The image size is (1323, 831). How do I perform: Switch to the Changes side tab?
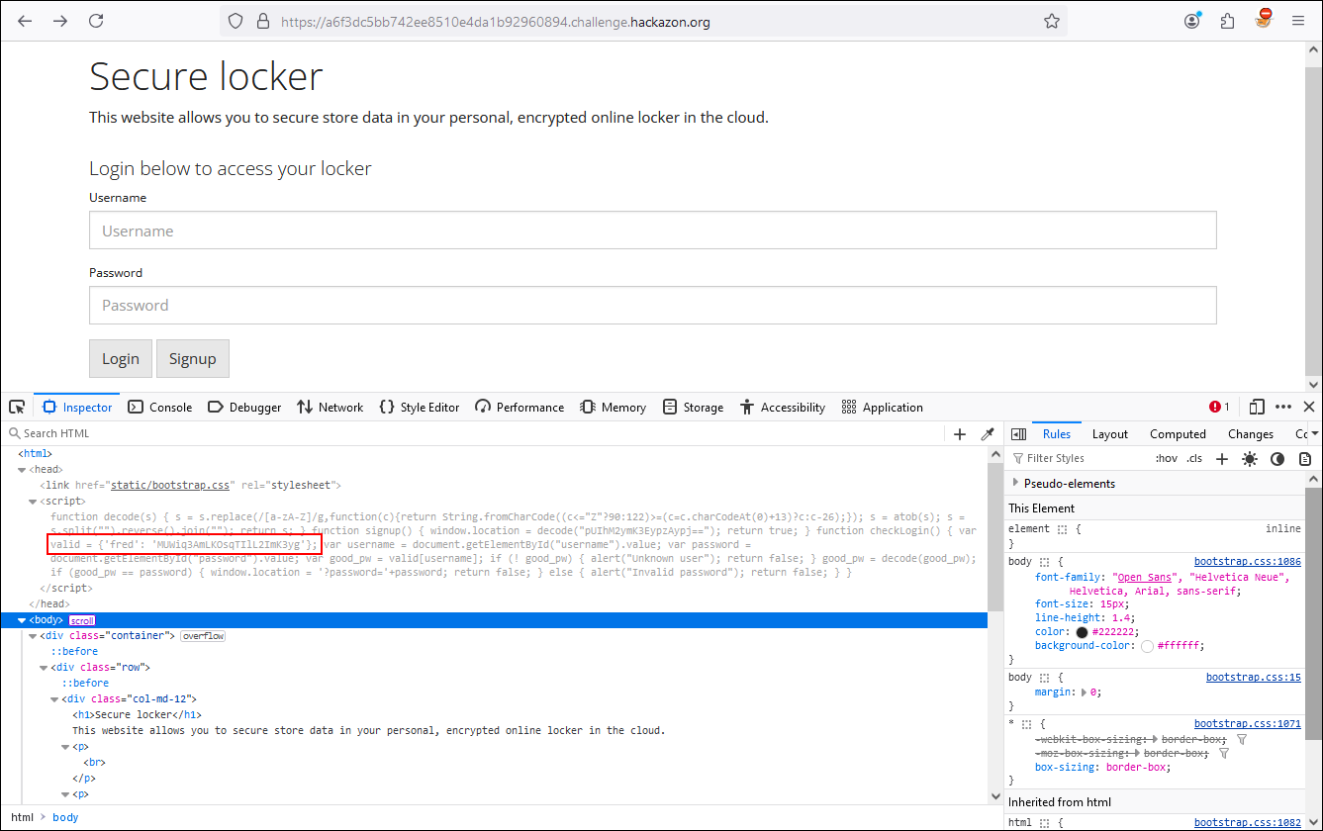pyautogui.click(x=1251, y=434)
